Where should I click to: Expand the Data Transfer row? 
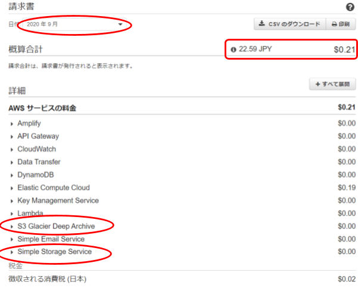pos(12,163)
